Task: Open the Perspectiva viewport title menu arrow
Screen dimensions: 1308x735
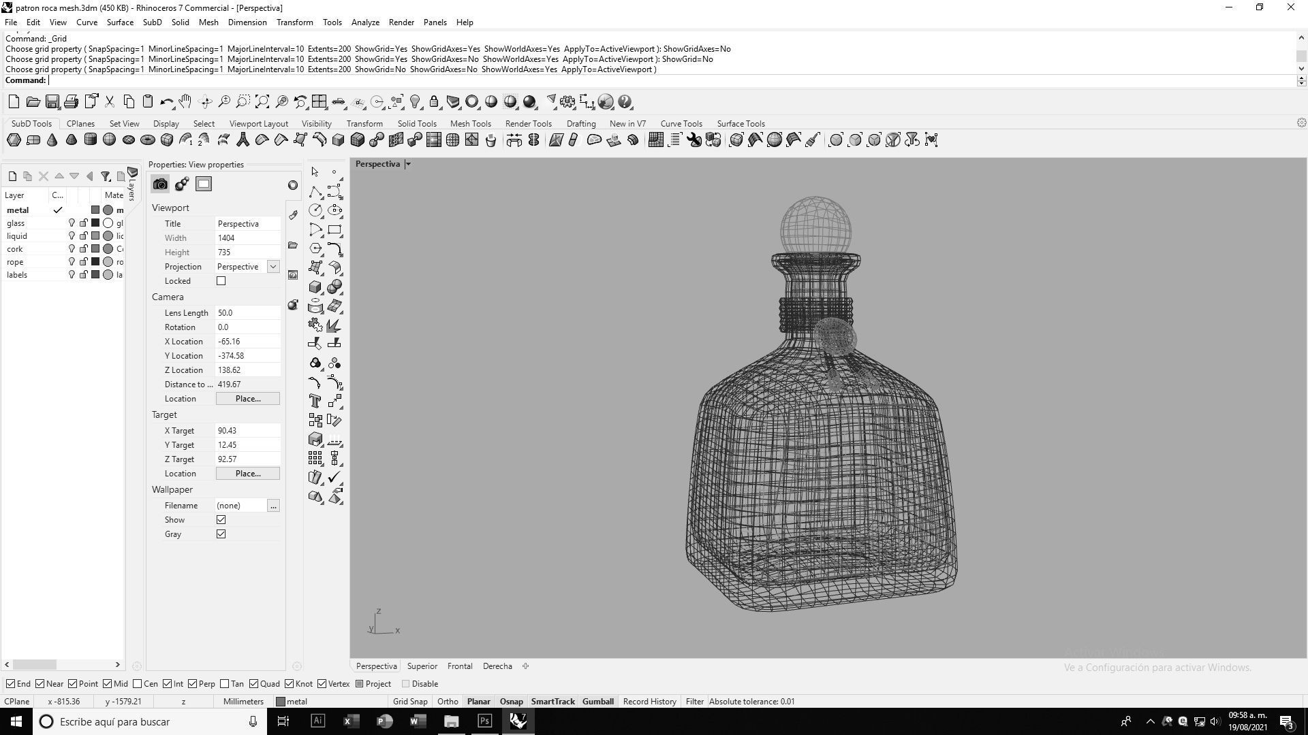Action: pyautogui.click(x=408, y=164)
